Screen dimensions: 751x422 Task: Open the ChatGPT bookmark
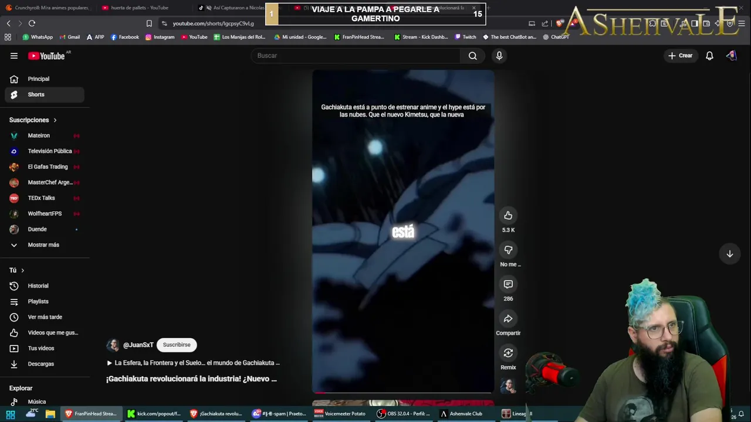pos(556,37)
